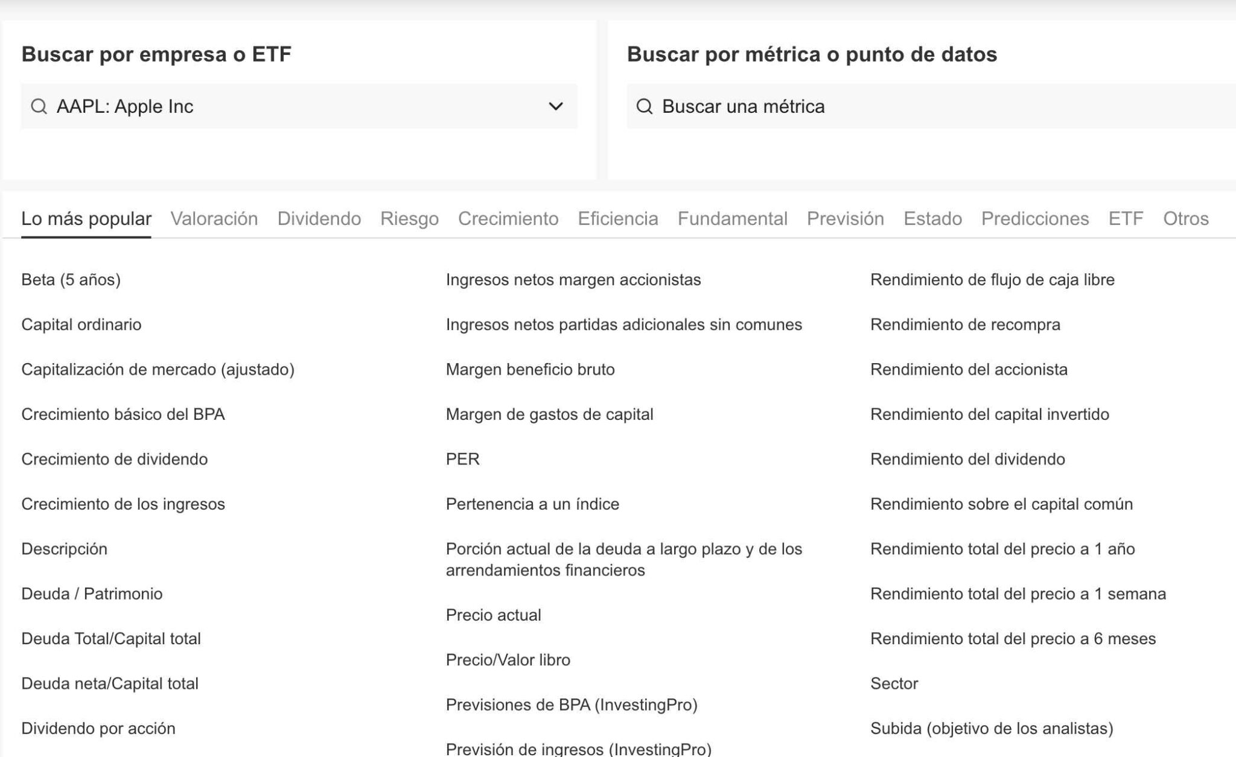Expand the ticker list using the chevron

click(x=556, y=106)
